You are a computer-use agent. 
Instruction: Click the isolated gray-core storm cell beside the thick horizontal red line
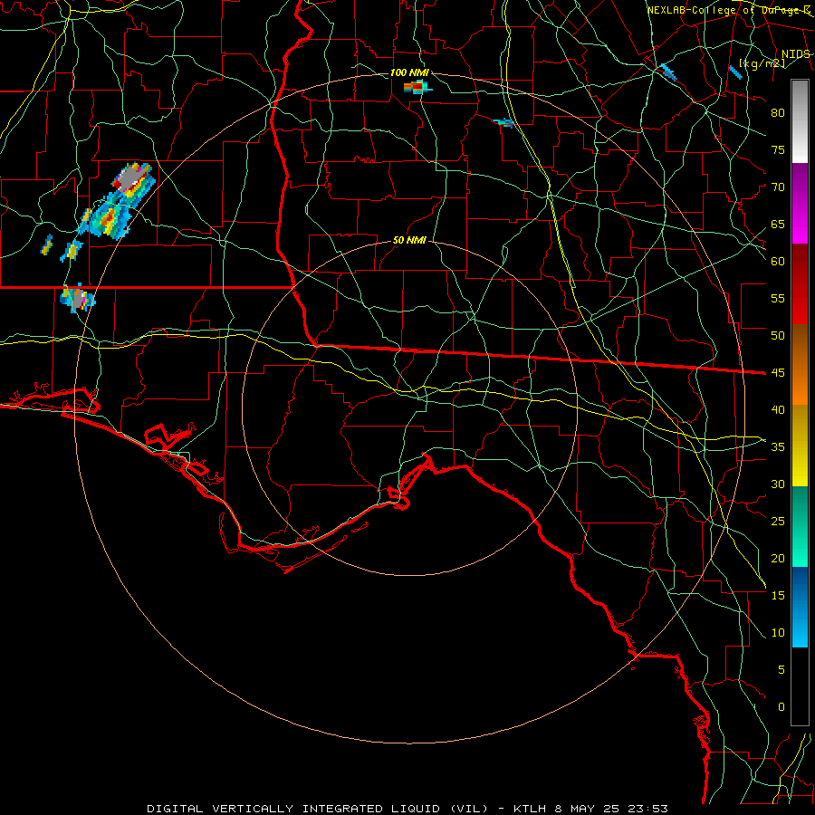pyautogui.click(x=78, y=299)
